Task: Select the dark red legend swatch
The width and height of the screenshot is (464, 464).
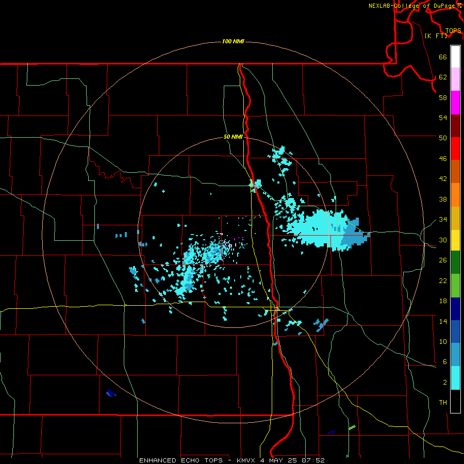Action: [x=455, y=125]
